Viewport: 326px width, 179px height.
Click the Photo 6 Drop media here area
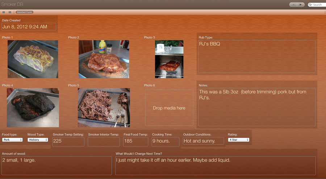click(169, 108)
